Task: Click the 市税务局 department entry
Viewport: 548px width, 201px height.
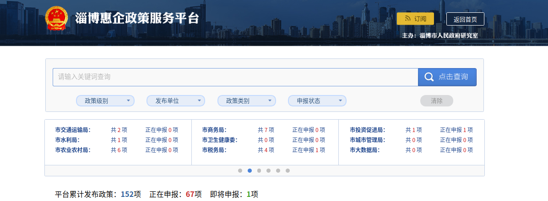Action: (214, 150)
